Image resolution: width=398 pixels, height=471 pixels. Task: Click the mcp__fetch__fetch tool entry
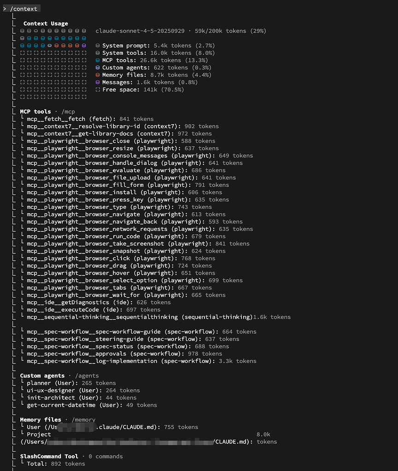point(90,119)
